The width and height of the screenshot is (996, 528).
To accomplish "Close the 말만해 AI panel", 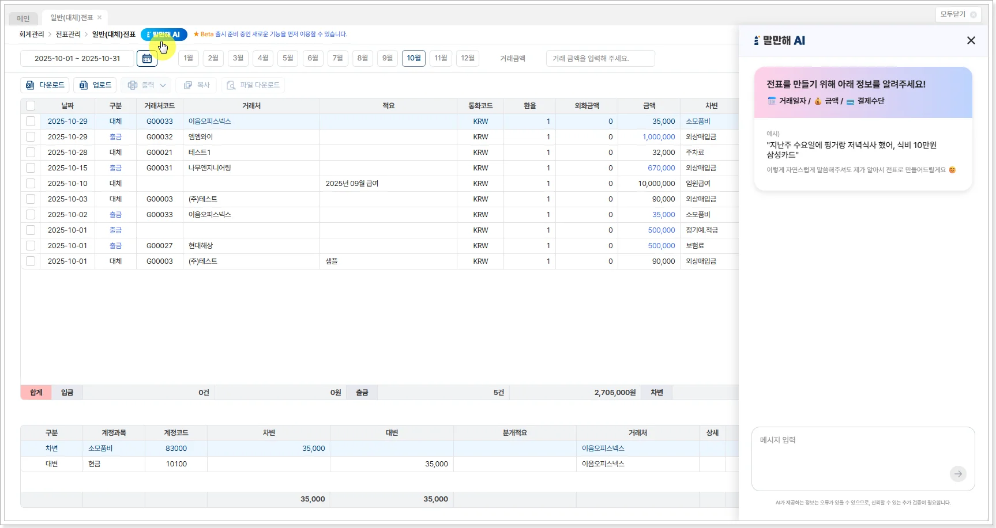I will click(x=971, y=40).
